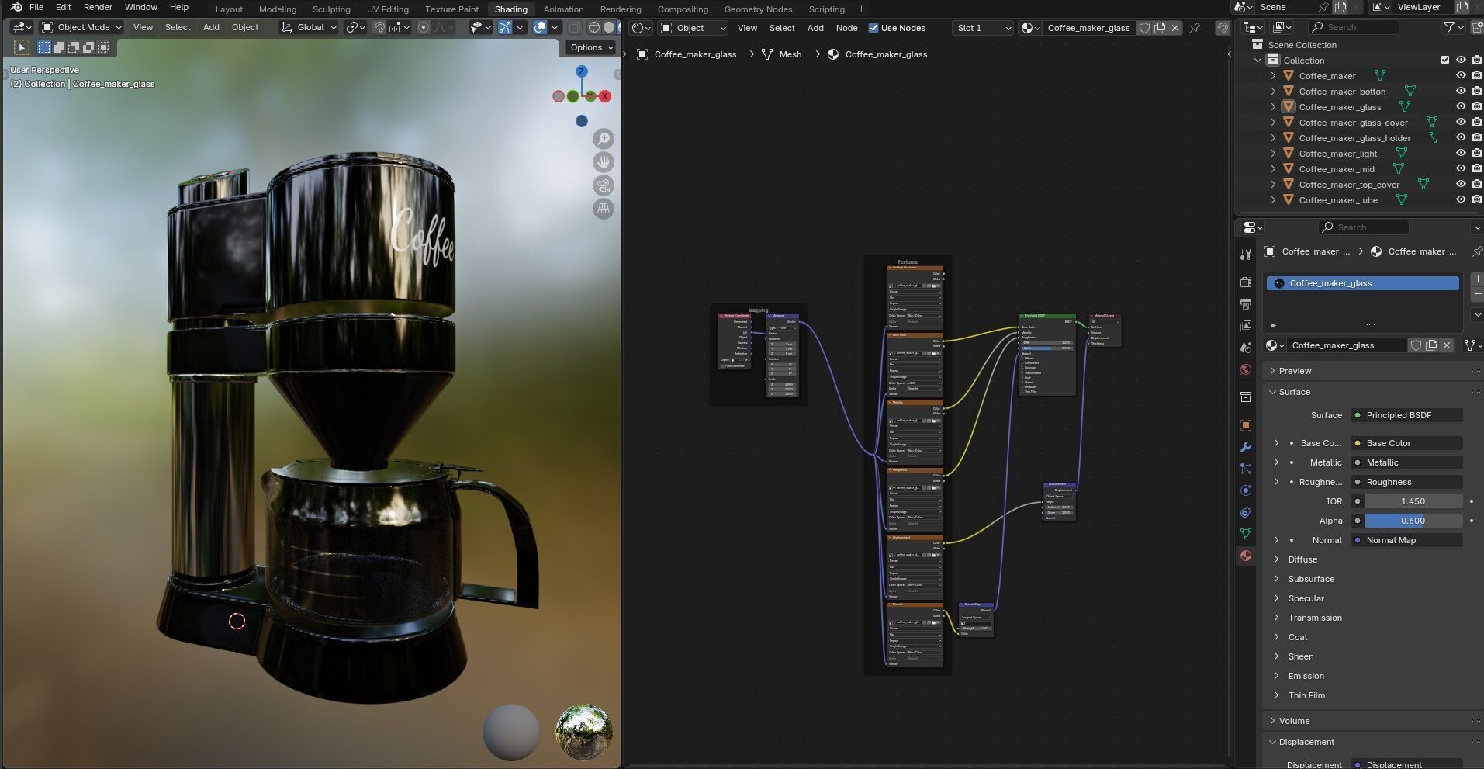This screenshot has width=1484, height=769.
Task: Click new material copy icon in properties
Action: point(1431,345)
